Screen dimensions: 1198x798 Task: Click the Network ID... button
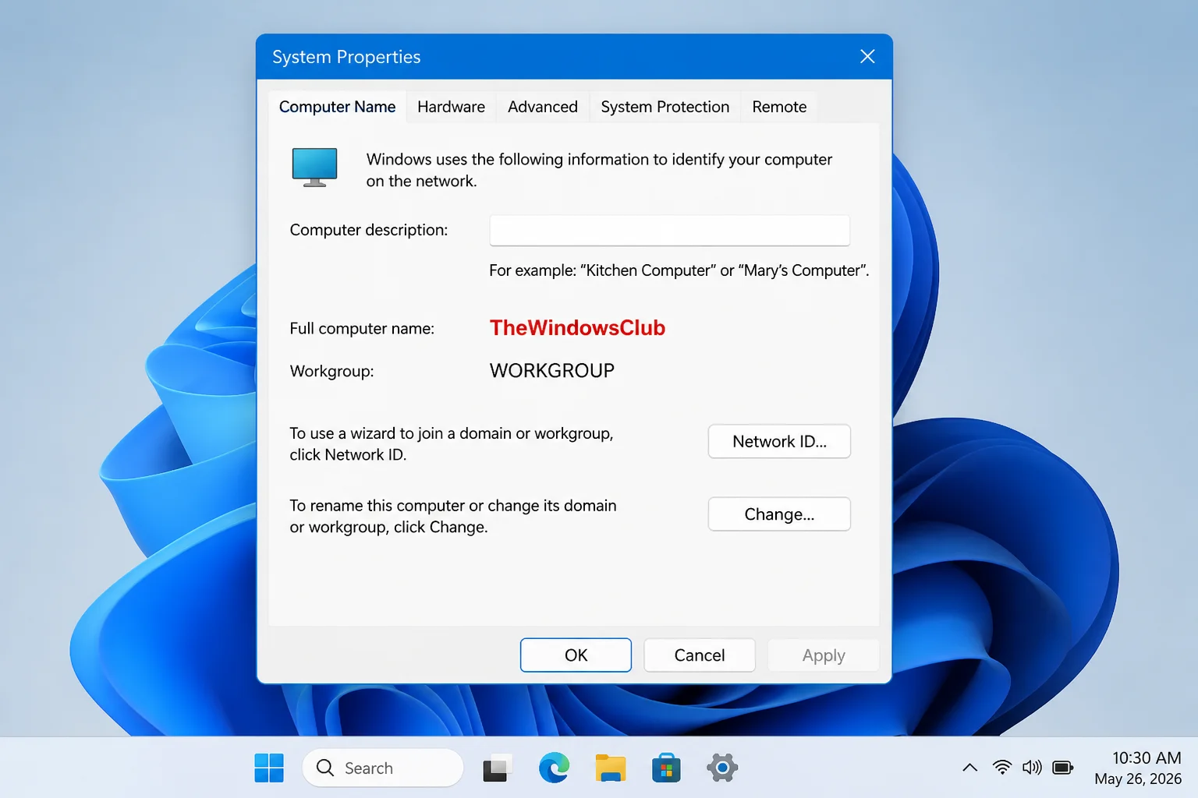tap(779, 441)
